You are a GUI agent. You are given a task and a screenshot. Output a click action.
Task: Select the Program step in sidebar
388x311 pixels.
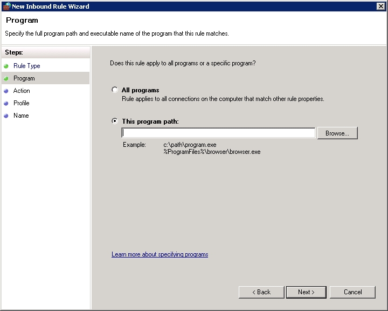[x=45, y=78]
